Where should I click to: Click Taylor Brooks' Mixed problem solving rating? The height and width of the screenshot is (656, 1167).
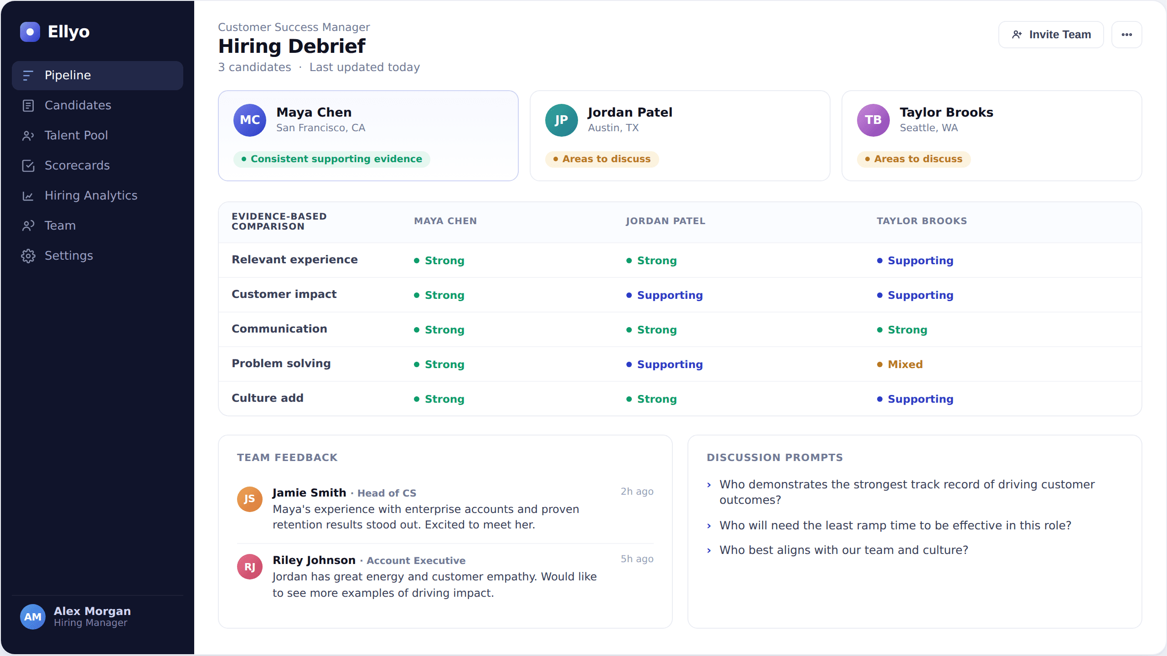900,364
